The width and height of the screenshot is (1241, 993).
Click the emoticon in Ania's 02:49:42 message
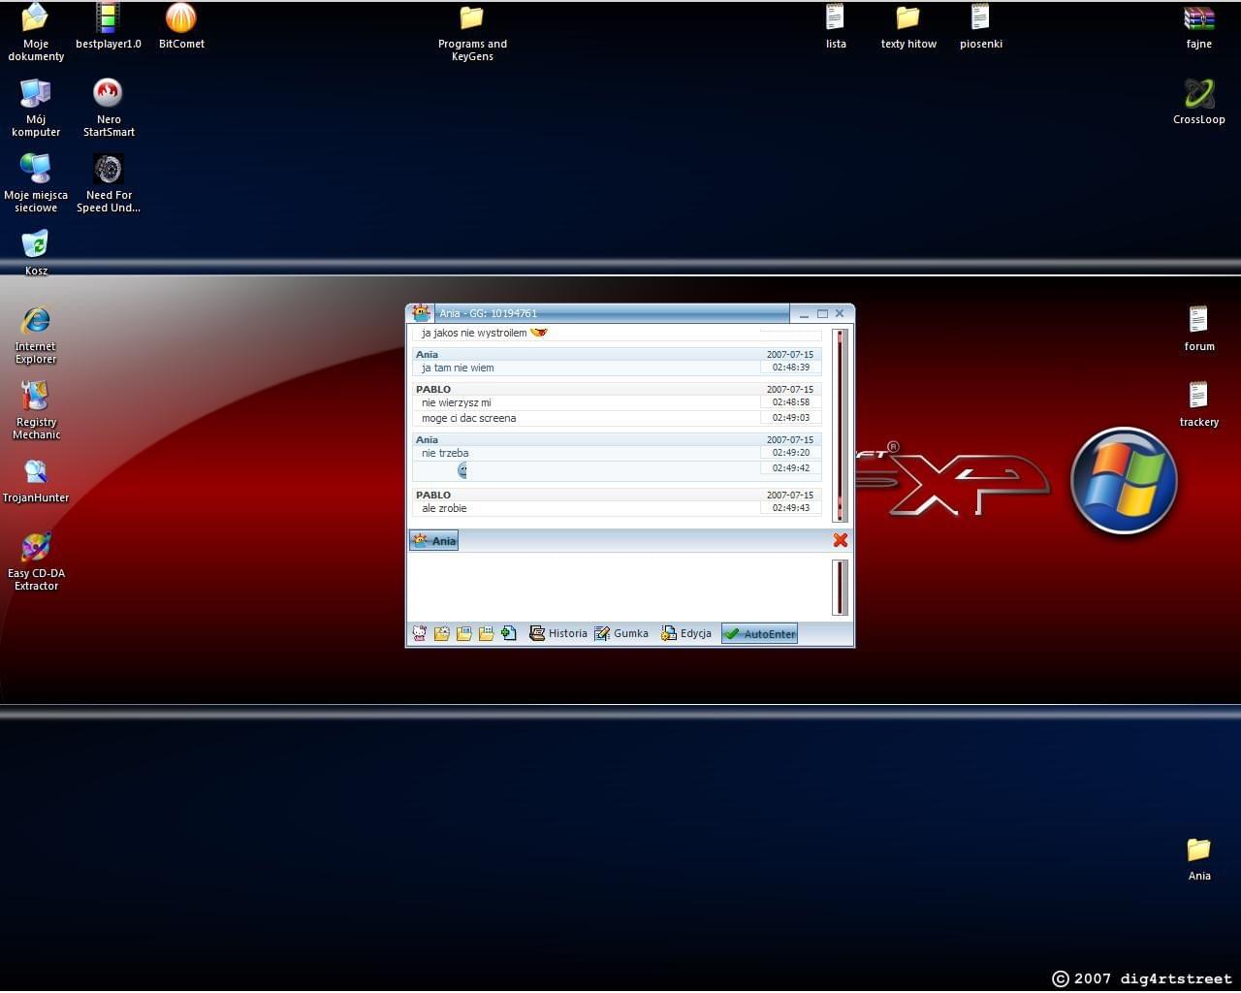(462, 469)
